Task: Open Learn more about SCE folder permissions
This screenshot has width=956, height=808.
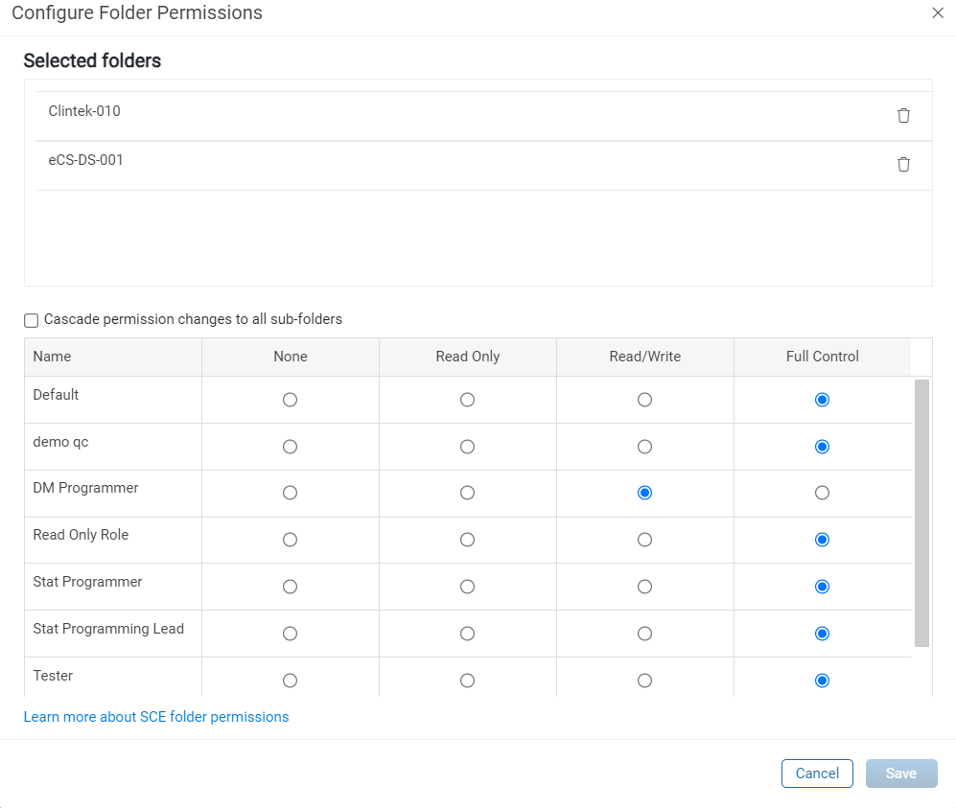Action: (x=156, y=717)
